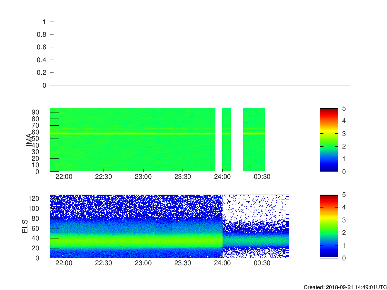Viewport: 387px width, 290px height.
Task: Click 22:00 under the ELS panel
Action: (x=64, y=263)
